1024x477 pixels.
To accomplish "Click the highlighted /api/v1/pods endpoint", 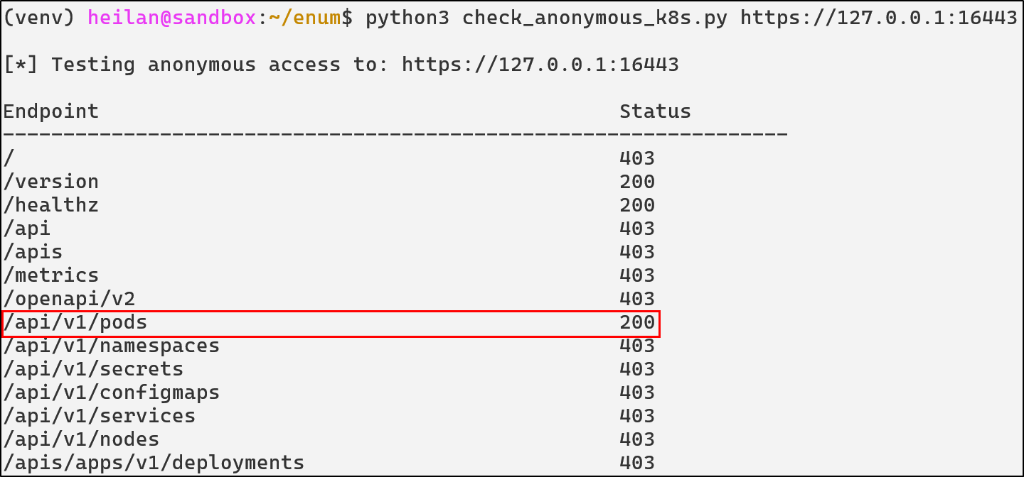I will coord(75,323).
